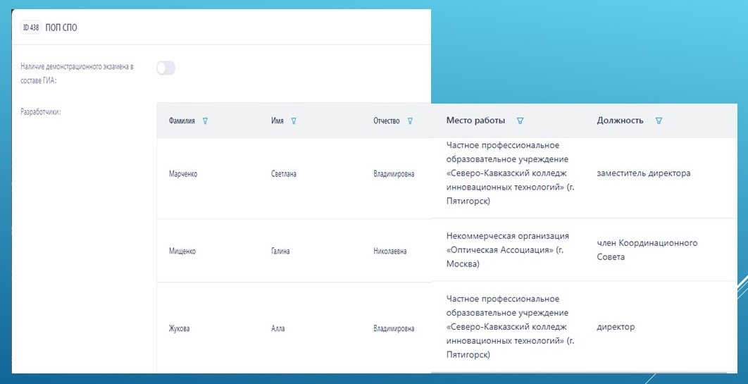Viewport: 748px width, 384px height.
Task: Click the Имя column header
Action: 278,121
